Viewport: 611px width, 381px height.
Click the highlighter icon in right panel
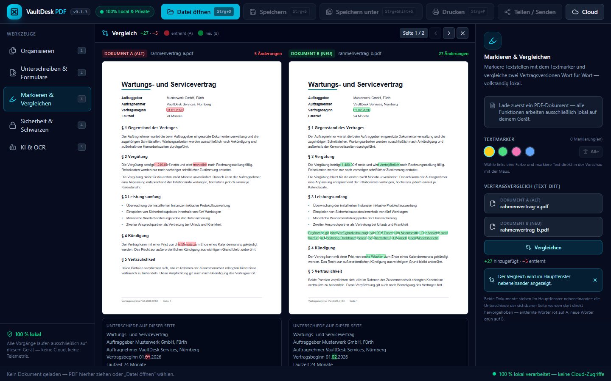pyautogui.click(x=493, y=41)
